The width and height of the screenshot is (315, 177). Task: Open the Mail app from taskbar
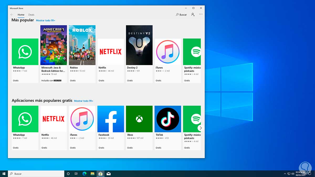pyautogui.click(x=108, y=174)
